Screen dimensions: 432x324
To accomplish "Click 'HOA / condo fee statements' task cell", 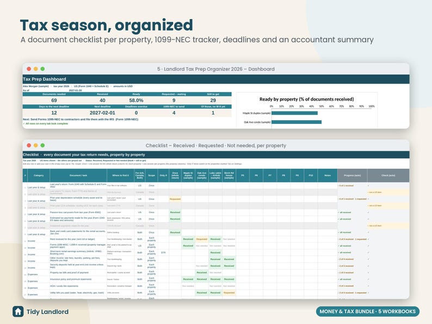I will (x=78, y=286).
